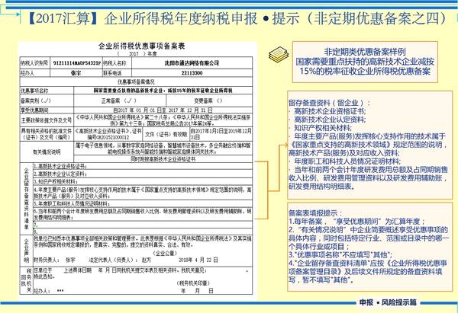Click label 有关情况说明
The width and height of the screenshot is (458, 313).
click(47, 152)
